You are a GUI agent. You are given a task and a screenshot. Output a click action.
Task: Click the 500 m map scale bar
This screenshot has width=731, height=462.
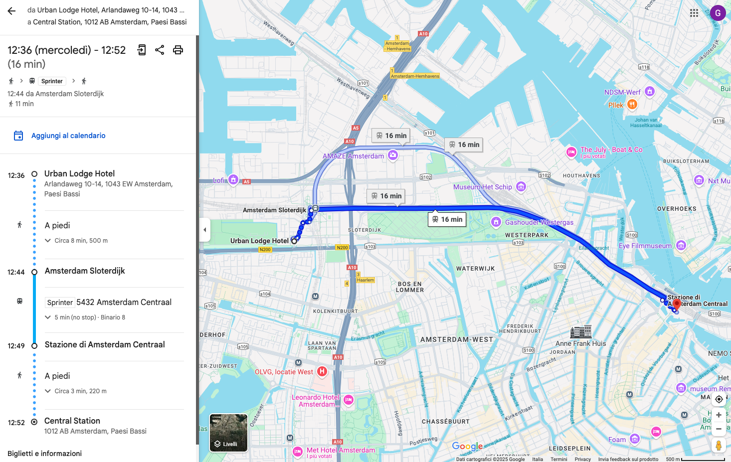(696, 459)
